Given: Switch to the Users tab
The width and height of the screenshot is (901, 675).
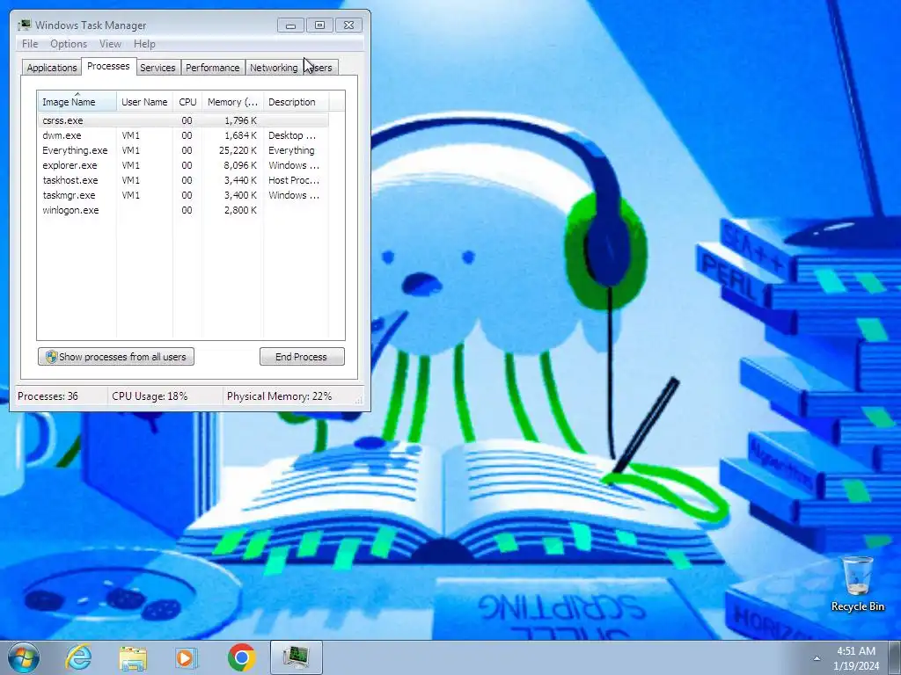Looking at the screenshot, I should (320, 68).
